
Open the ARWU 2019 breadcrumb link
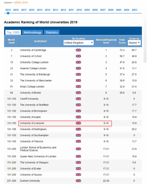pos(21,3)
